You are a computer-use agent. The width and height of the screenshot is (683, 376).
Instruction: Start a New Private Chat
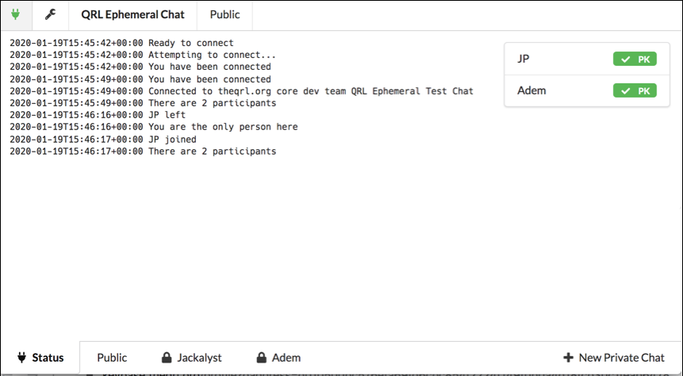point(614,358)
